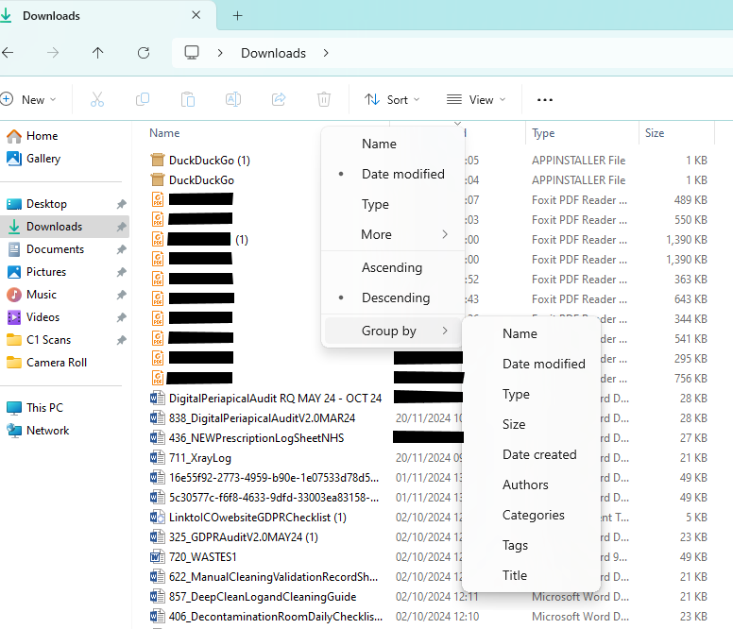The image size is (733, 629).
Task: Click the Type column header
Action: tap(543, 133)
